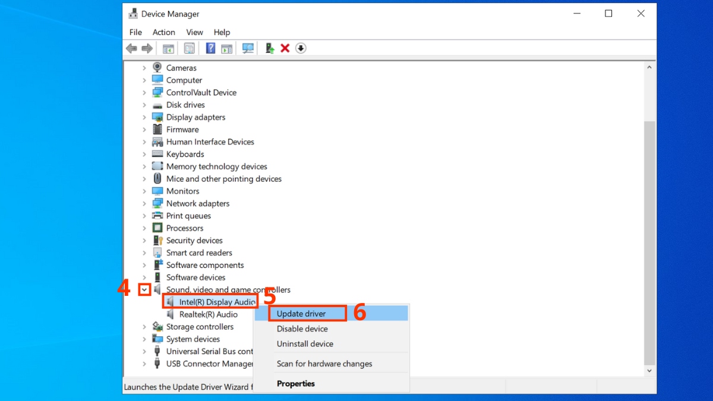Open the Properties toolbar icon
Screen dimensions: 713x401
(x=189, y=48)
